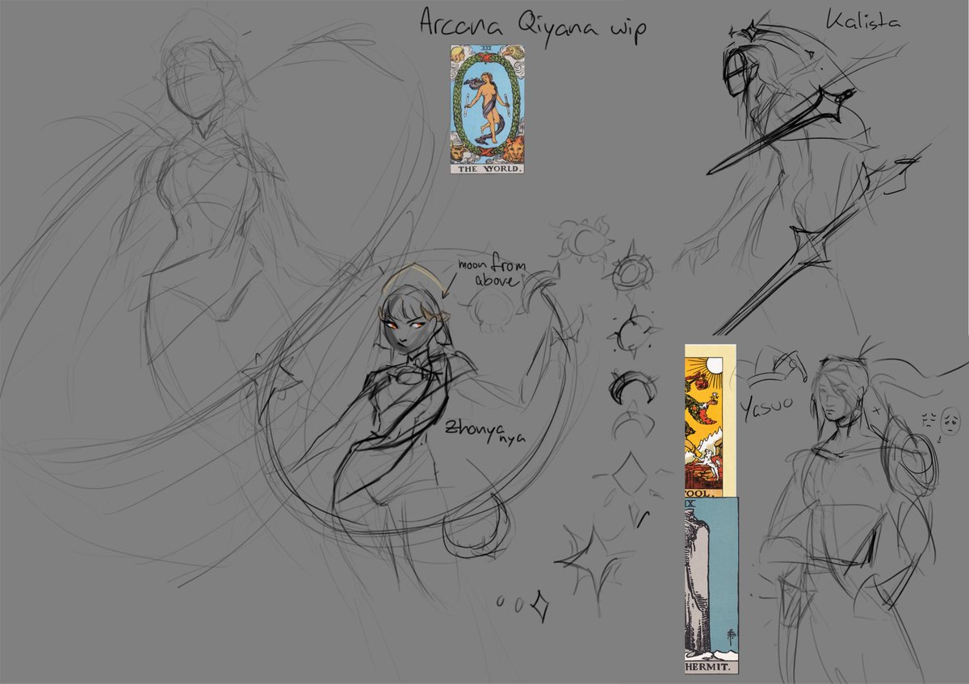Select The Hermit tarot card image
This screenshot has height=684, width=969.
point(711,586)
